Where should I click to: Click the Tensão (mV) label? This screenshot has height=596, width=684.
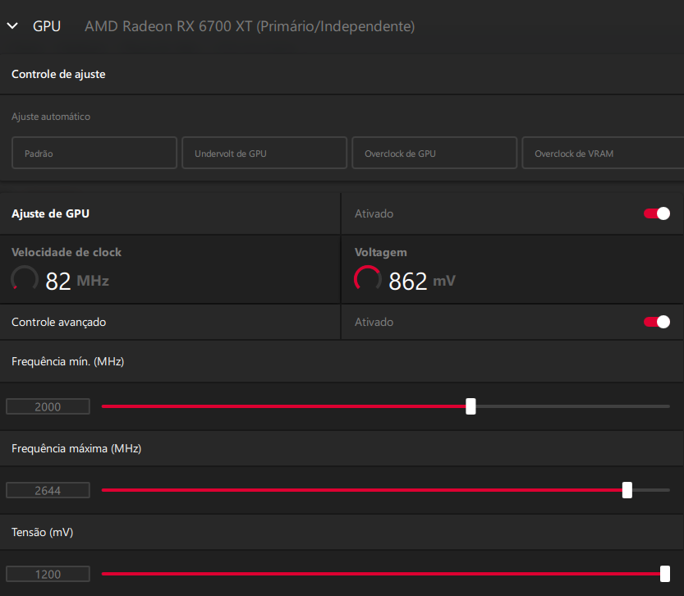click(x=43, y=532)
